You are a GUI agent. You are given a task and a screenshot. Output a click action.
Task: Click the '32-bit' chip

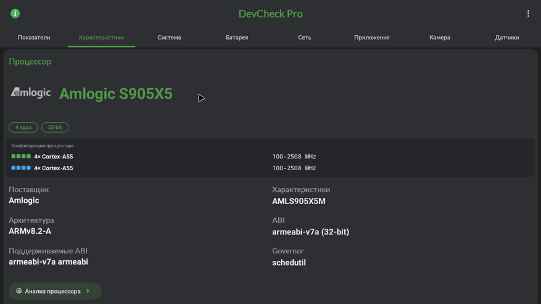click(55, 127)
